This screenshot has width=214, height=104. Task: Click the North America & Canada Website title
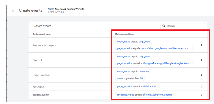(x=66, y=9)
